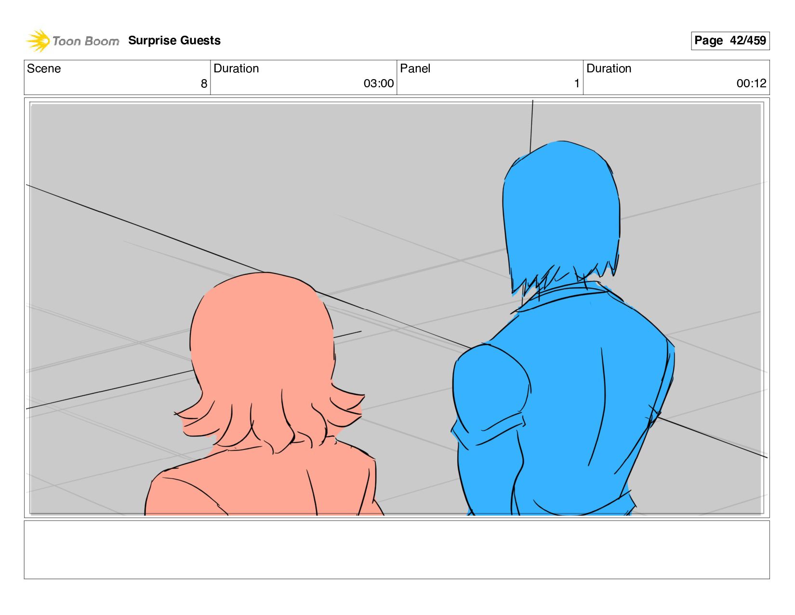Click the 'Panel' label in header table

point(415,68)
